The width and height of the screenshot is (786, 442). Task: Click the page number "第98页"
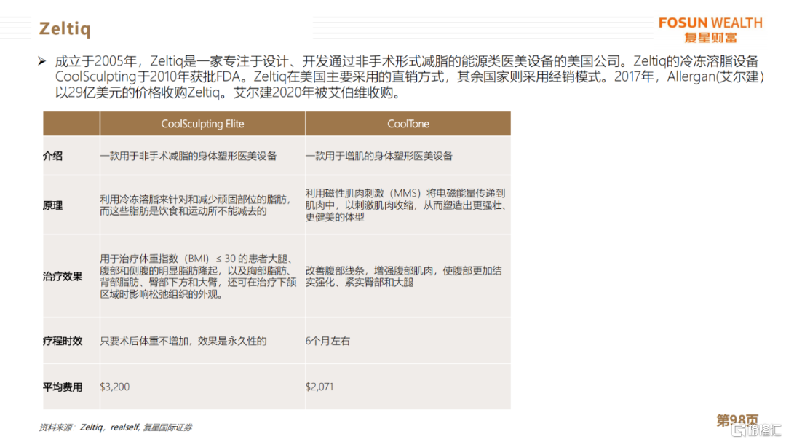tap(737, 420)
